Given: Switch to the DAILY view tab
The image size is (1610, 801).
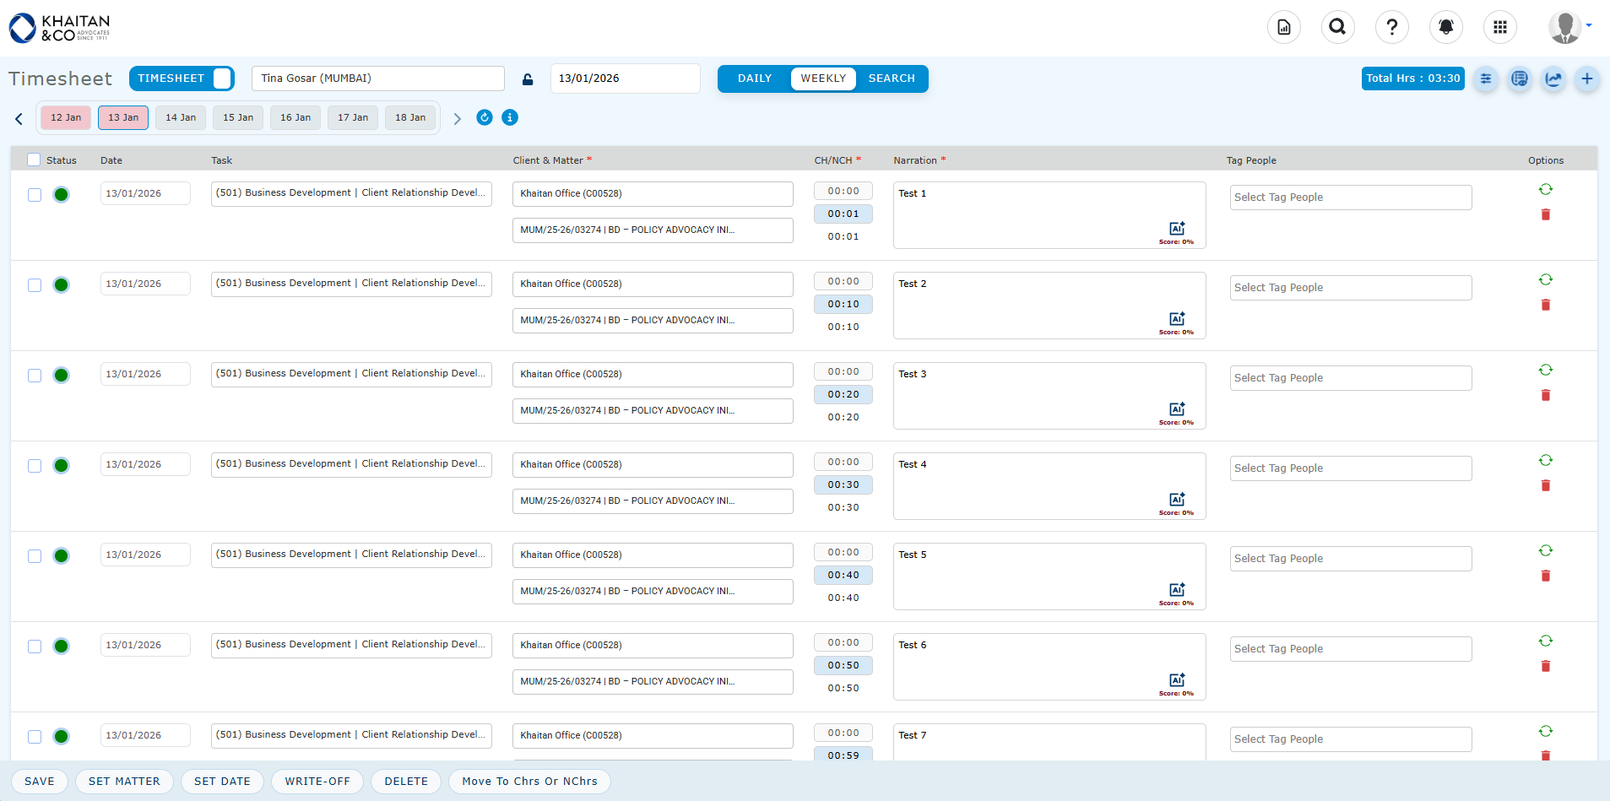Looking at the screenshot, I should point(754,78).
